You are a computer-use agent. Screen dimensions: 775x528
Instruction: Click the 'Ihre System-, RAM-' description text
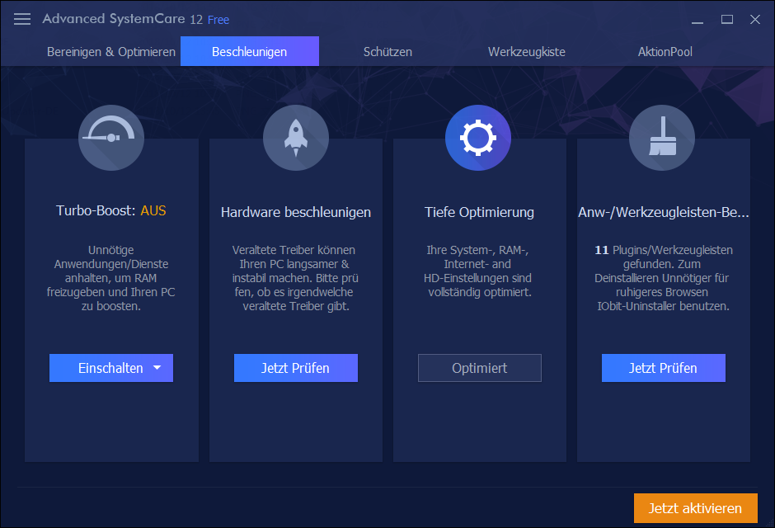[478, 271]
